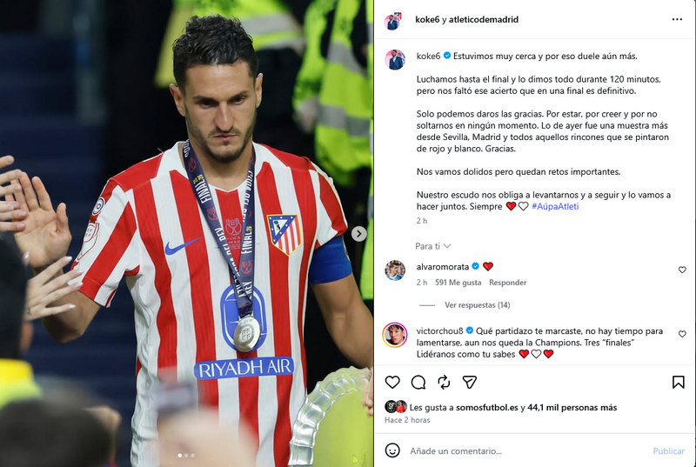This screenshot has height=467, width=696.
Task: Like alvaromorata's comment
Action: tap(682, 270)
